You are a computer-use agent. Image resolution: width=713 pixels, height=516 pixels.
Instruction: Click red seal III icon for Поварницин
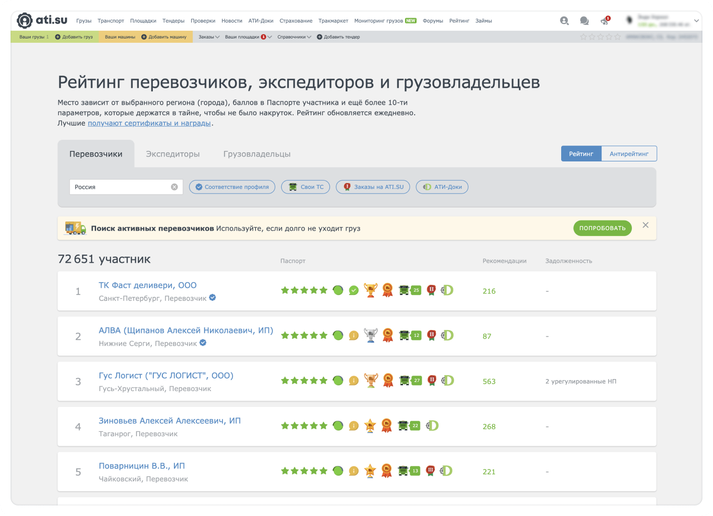tap(430, 471)
